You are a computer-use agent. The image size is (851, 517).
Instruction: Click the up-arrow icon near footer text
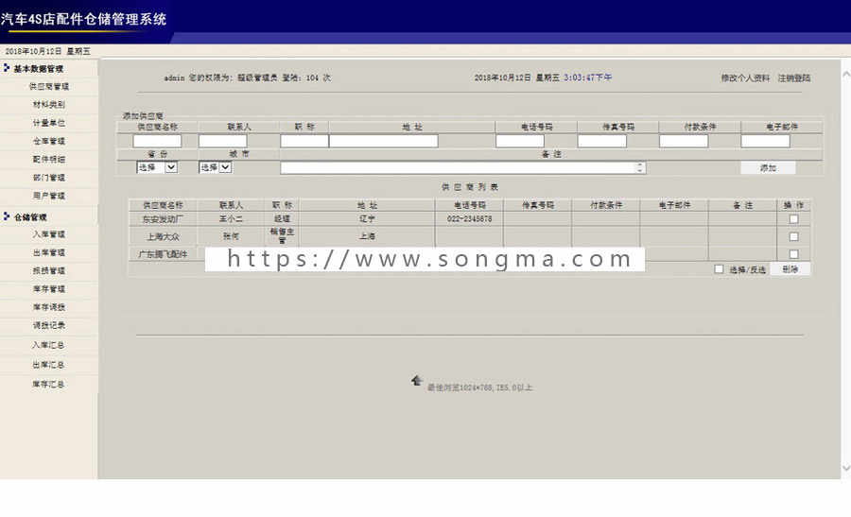(x=416, y=381)
